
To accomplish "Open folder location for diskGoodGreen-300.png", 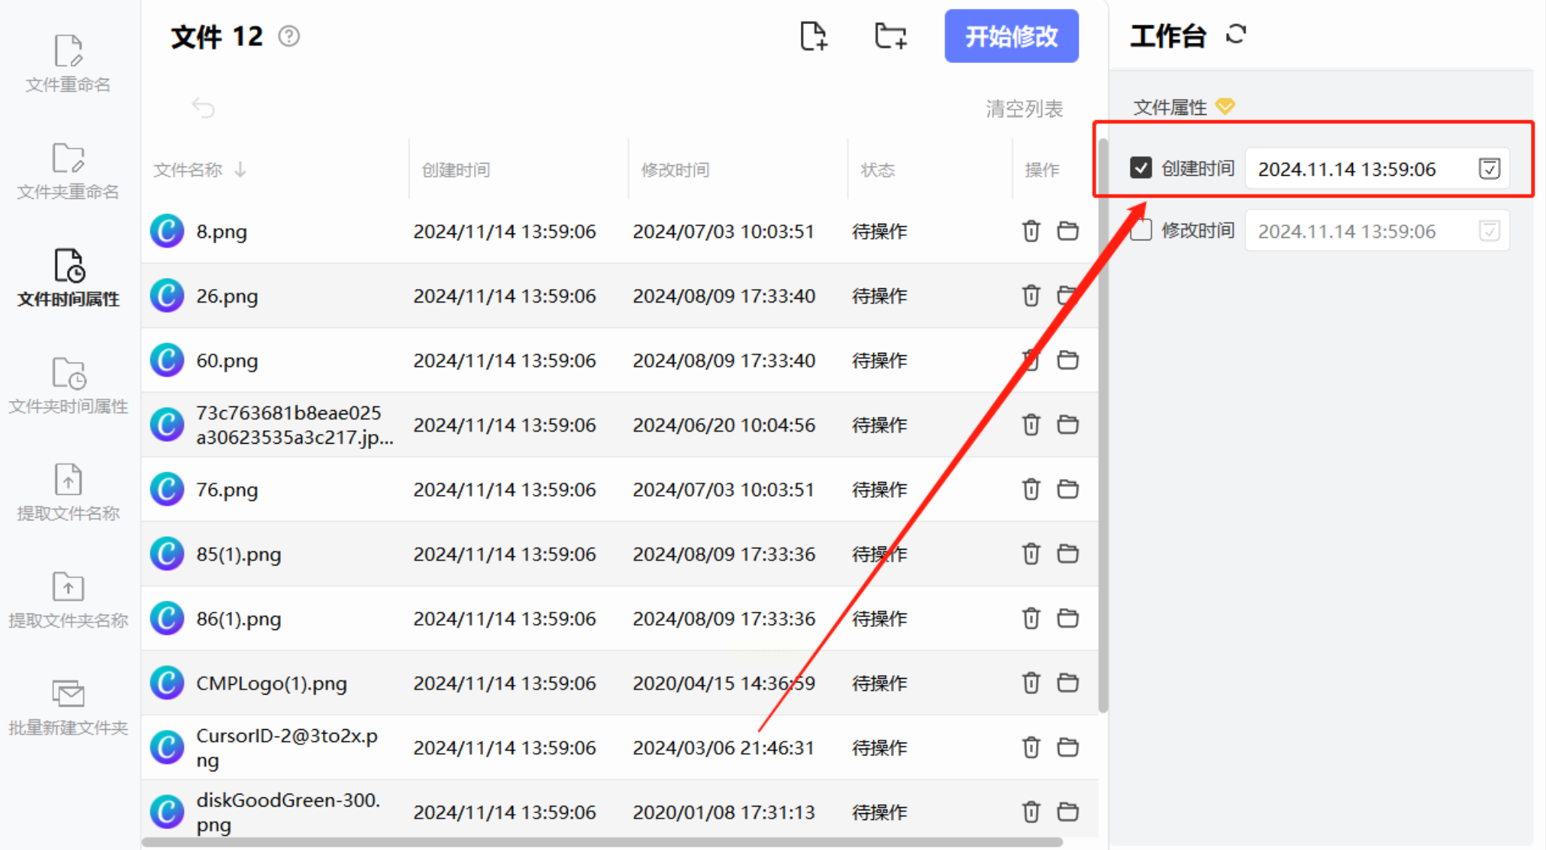I will 1067,812.
